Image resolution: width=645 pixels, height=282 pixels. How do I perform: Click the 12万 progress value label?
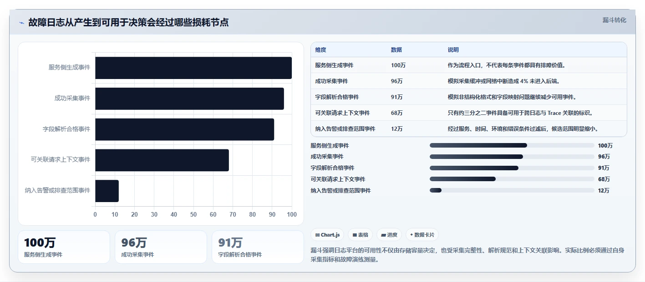pyautogui.click(x=604, y=191)
